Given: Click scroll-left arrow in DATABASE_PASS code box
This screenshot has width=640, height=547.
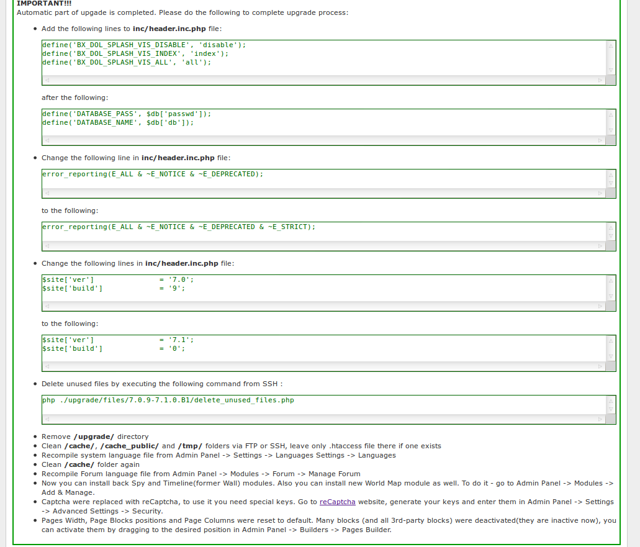Looking at the screenshot, I should coord(47,141).
